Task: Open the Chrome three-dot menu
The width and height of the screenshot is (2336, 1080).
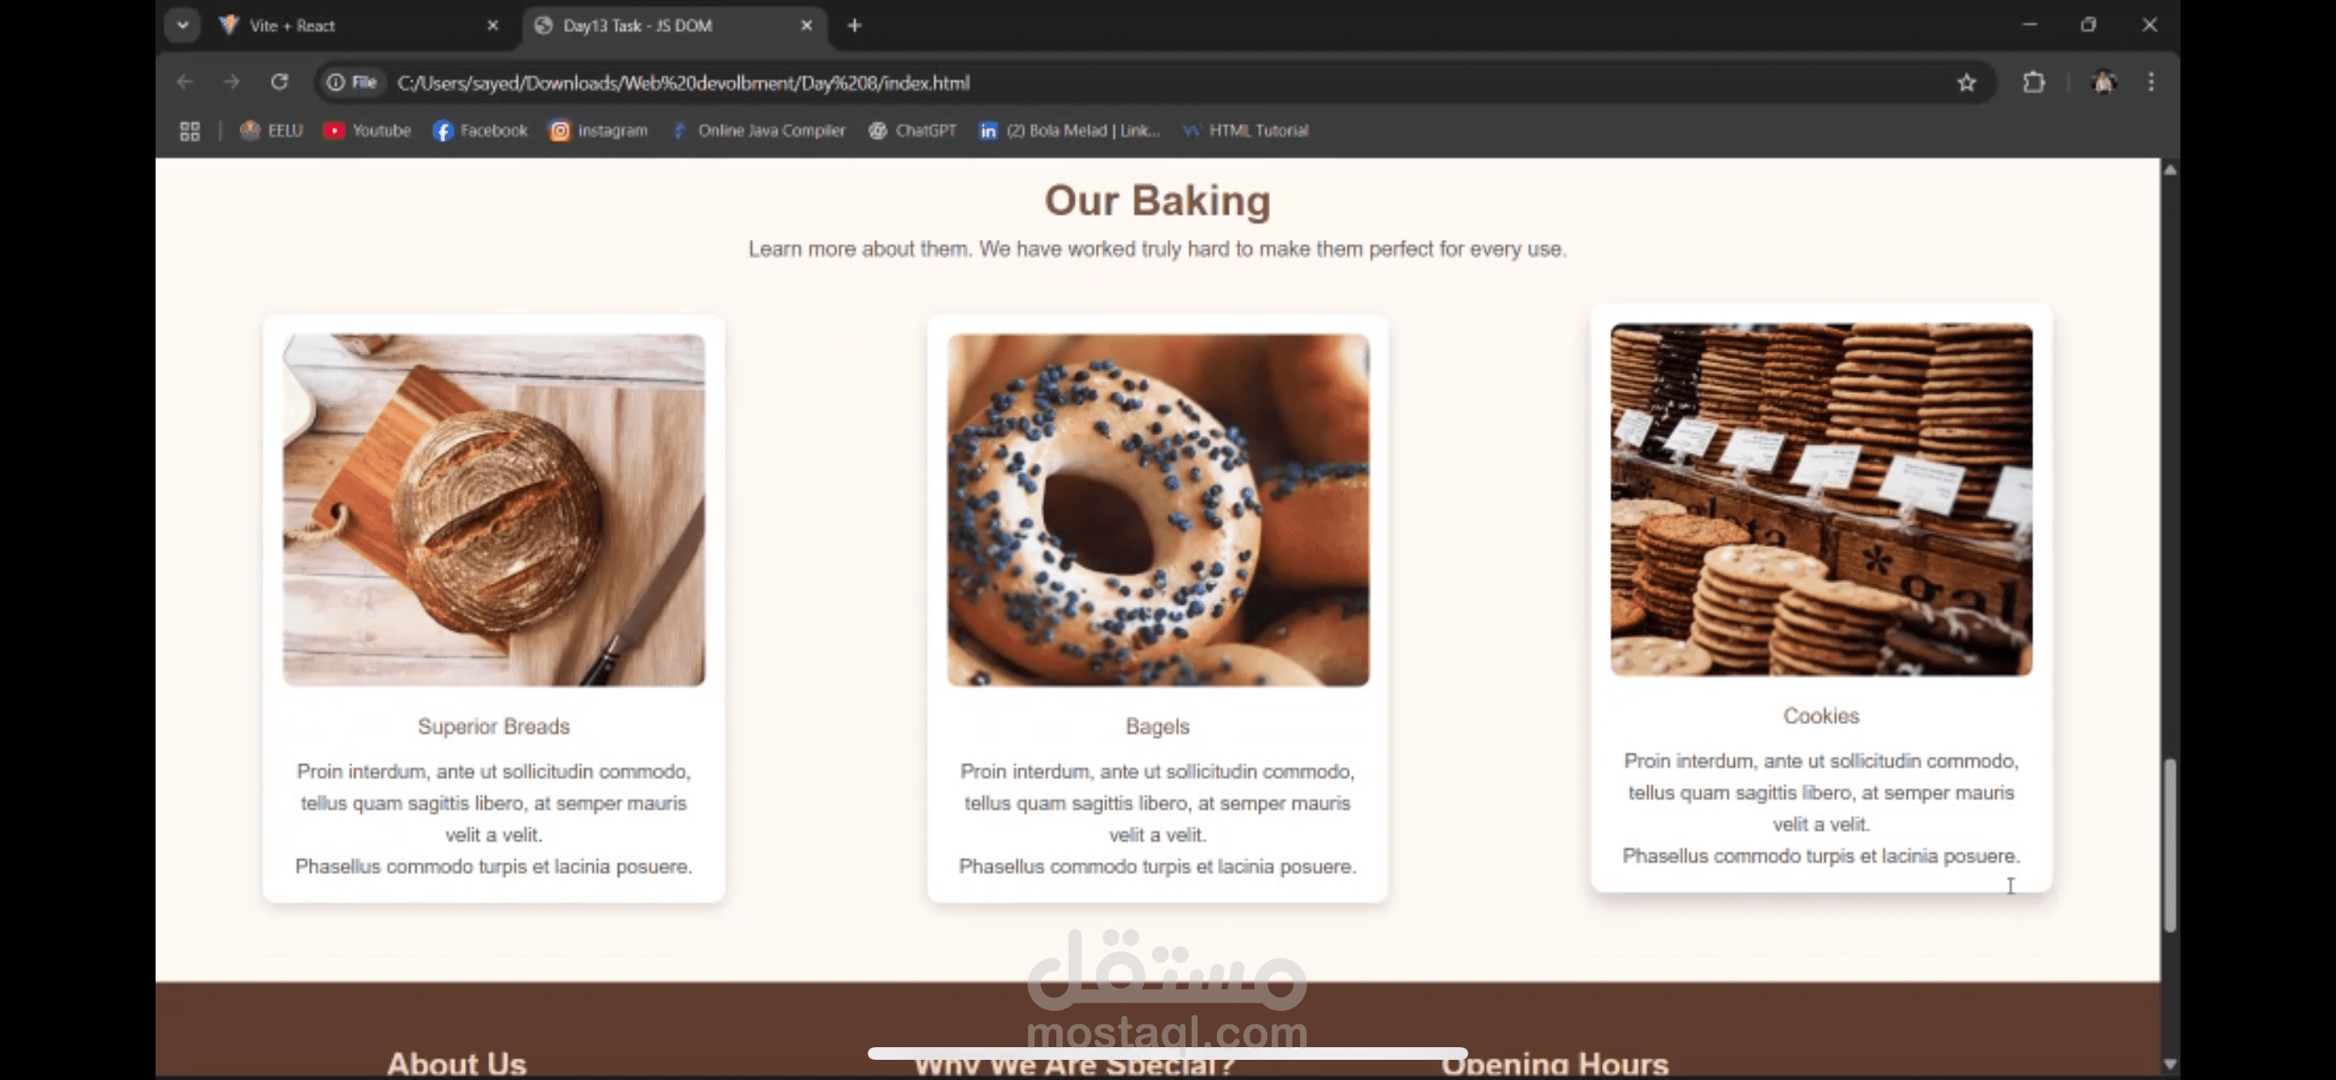Action: pos(2151,82)
